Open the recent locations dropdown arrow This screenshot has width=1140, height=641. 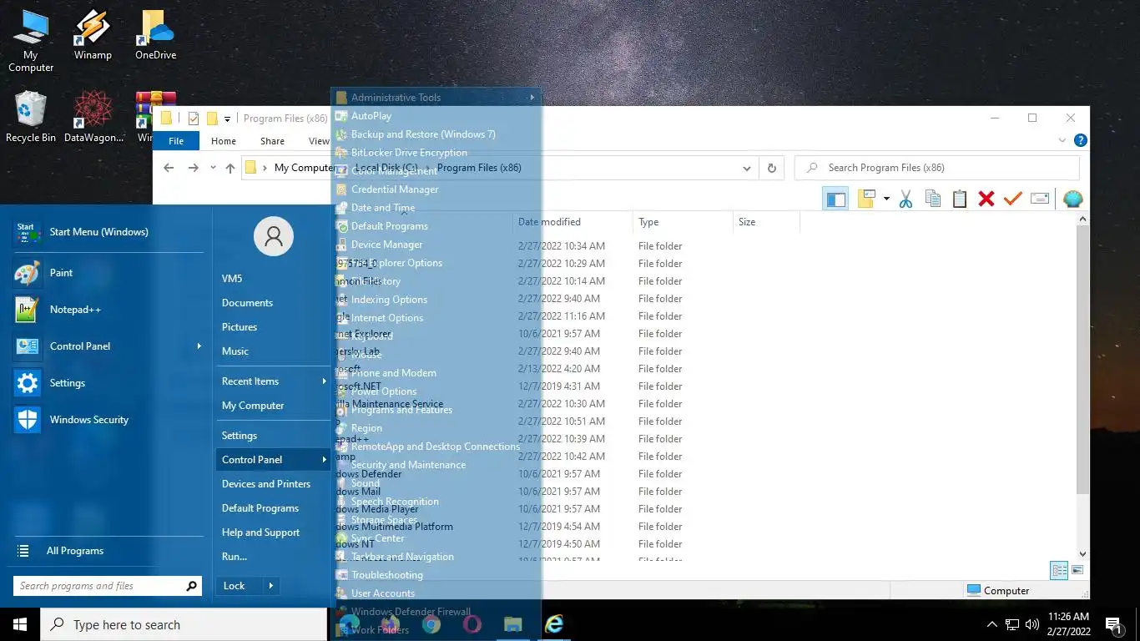click(x=213, y=168)
